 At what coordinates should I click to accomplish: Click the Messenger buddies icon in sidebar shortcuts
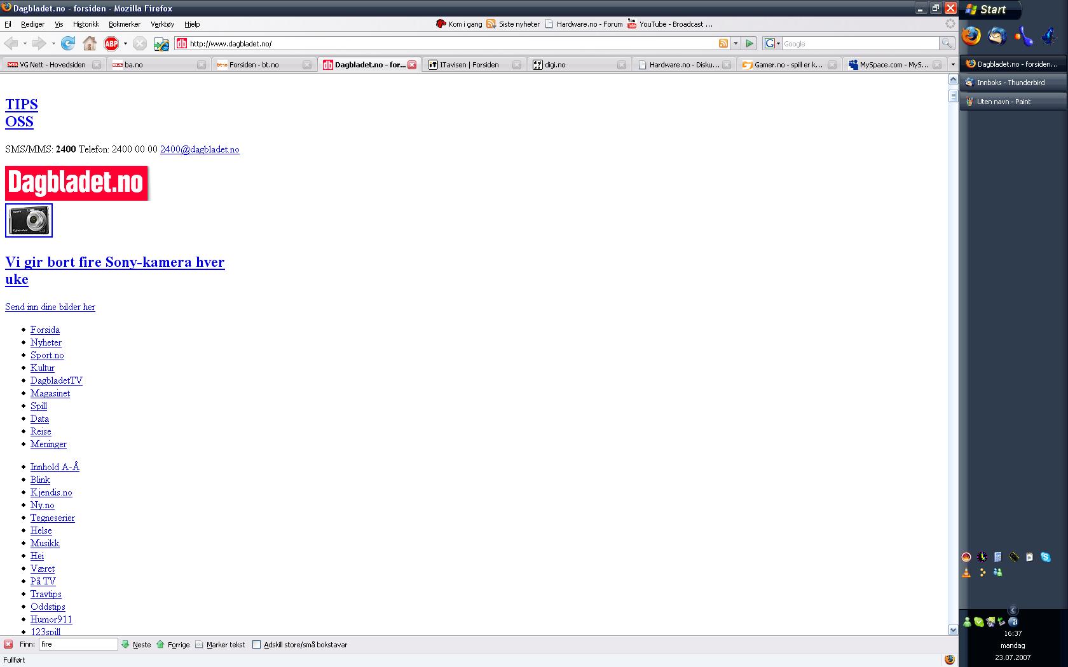pos(998,572)
